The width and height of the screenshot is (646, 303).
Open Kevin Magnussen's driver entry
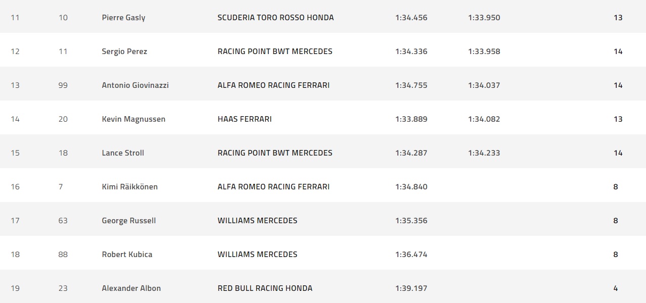[133, 119]
